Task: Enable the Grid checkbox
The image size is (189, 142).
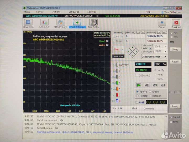Action: coord(136,102)
